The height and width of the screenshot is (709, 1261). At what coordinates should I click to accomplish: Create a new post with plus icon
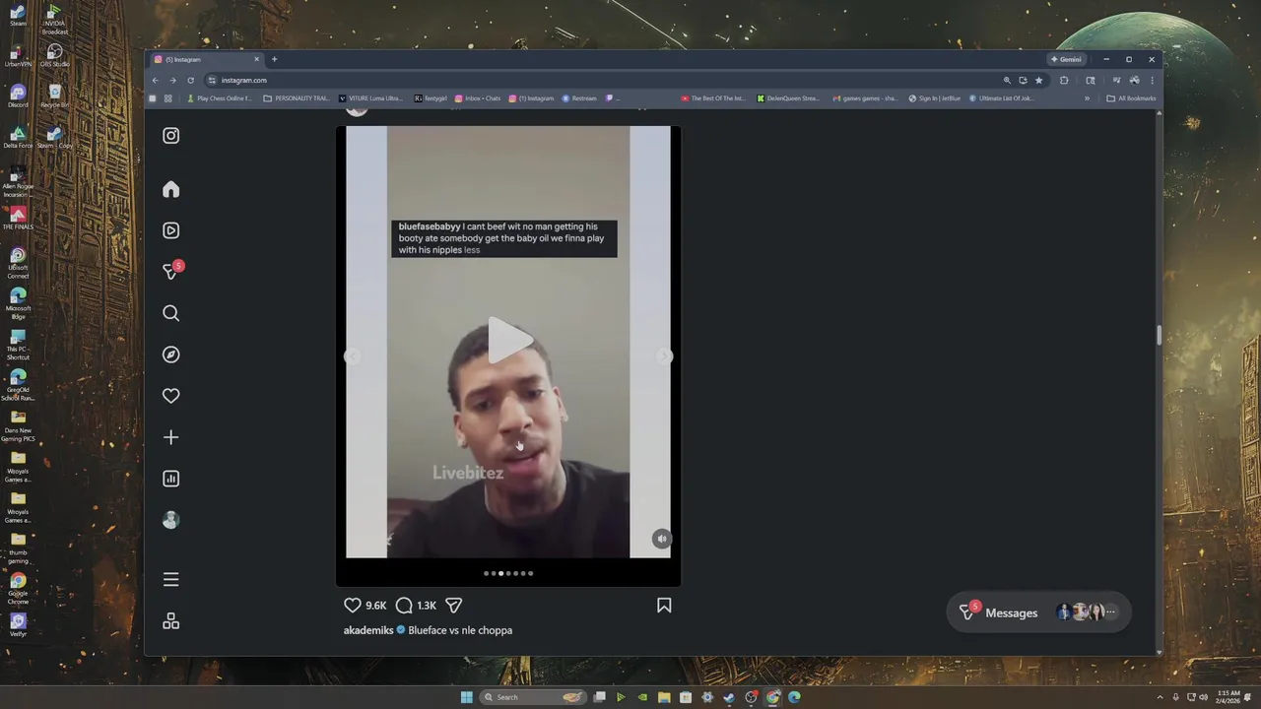(170, 437)
